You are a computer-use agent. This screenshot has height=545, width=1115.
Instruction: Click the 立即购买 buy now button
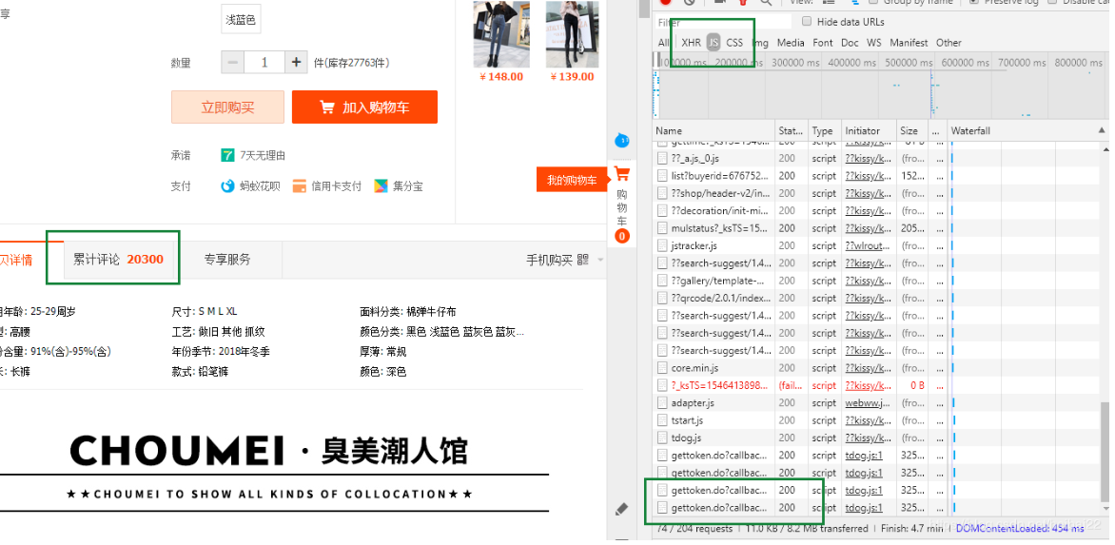pos(227,107)
